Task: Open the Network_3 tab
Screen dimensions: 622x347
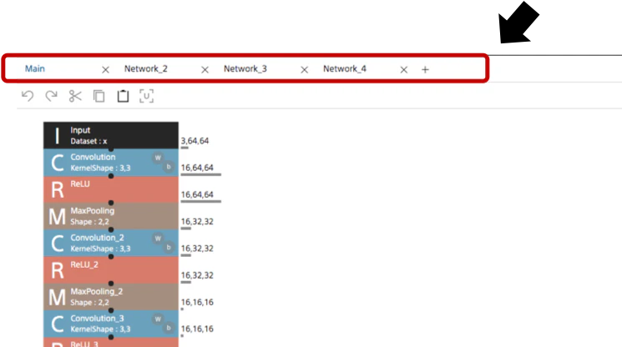Action: pyautogui.click(x=245, y=68)
